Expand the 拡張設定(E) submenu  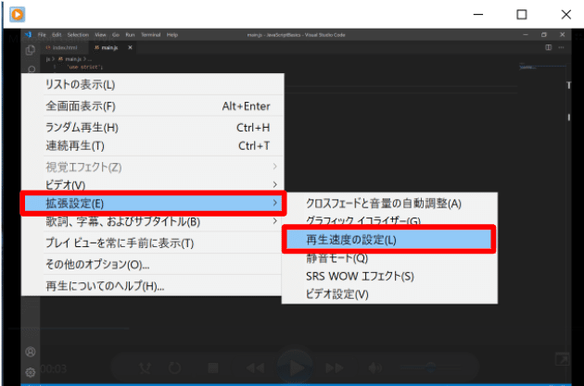(x=153, y=203)
